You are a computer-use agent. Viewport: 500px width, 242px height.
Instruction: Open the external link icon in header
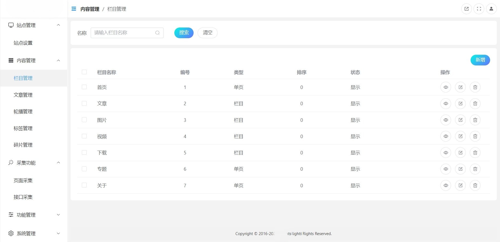[467, 9]
